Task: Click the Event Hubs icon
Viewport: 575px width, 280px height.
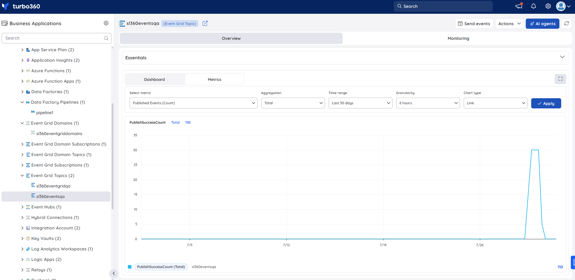Action: pyautogui.click(x=28, y=207)
